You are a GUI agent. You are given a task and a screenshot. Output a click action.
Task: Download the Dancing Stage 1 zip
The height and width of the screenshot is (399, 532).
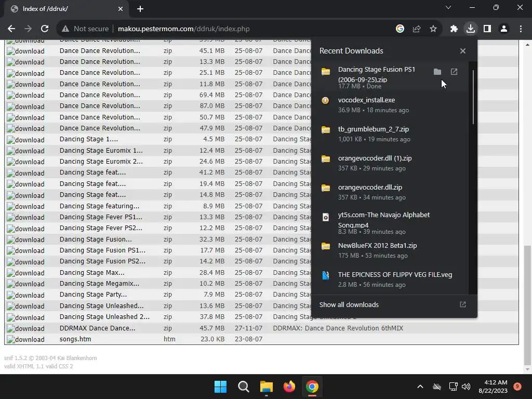pos(25,140)
